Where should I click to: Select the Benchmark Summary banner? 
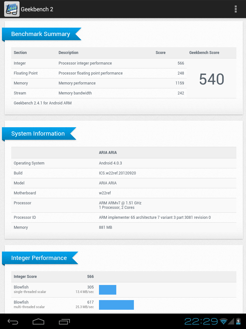coord(41,34)
